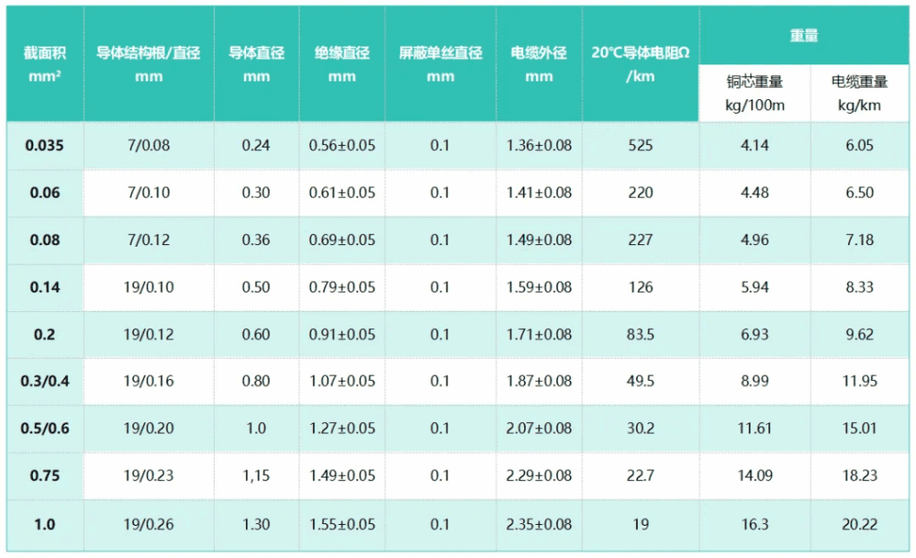Select the 导体结构根/直径 column header
The width and height of the screenshot is (916, 558).
click(148, 64)
